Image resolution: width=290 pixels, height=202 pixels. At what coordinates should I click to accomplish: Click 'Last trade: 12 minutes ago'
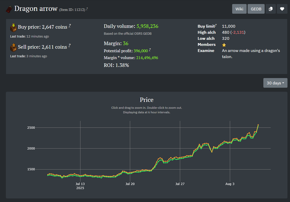30,36
